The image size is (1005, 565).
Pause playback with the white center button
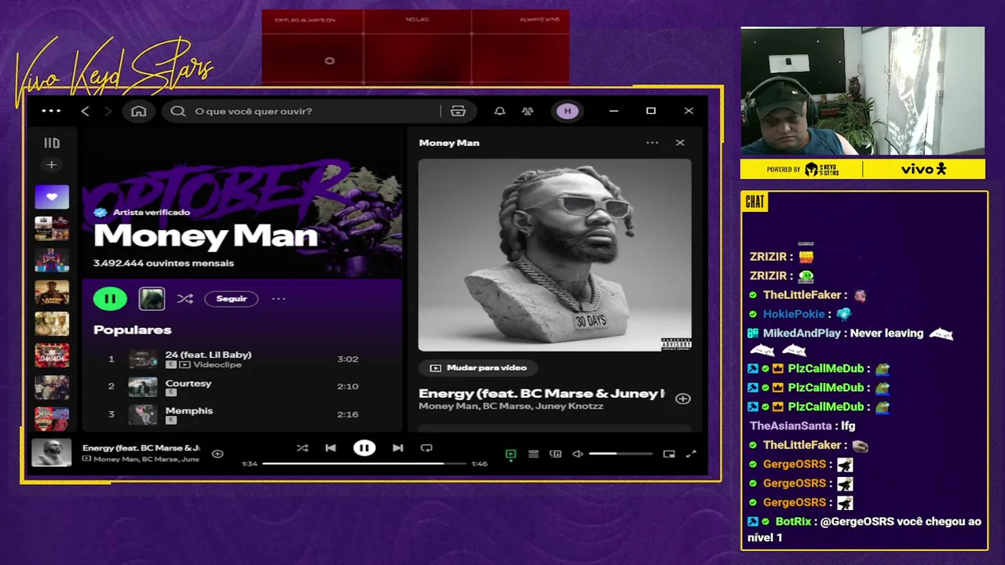pyautogui.click(x=364, y=448)
